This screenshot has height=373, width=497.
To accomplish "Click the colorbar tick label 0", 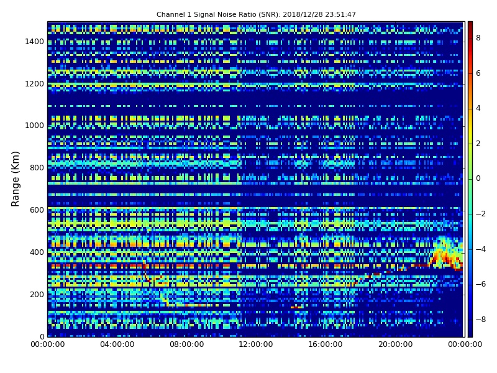I will [478, 178].
